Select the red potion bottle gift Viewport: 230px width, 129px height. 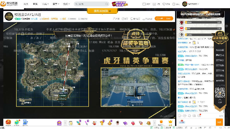(x=94, y=123)
